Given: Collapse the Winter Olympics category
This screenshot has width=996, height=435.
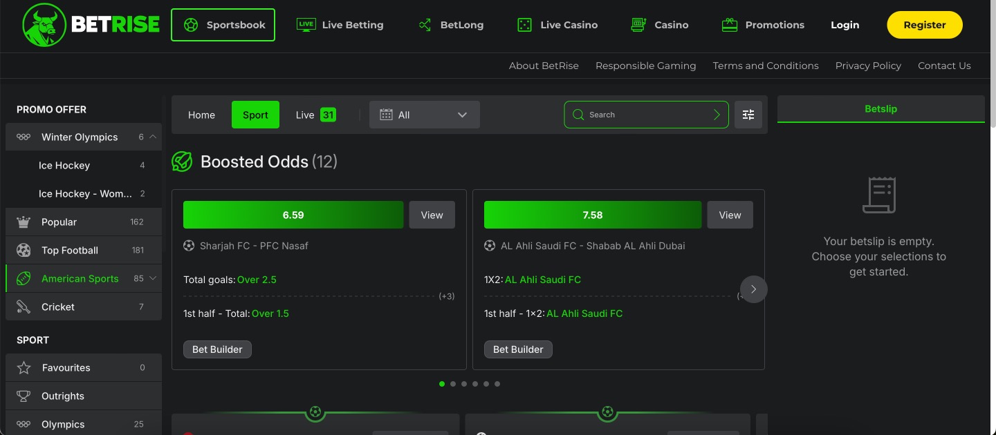Looking at the screenshot, I should click(x=153, y=137).
